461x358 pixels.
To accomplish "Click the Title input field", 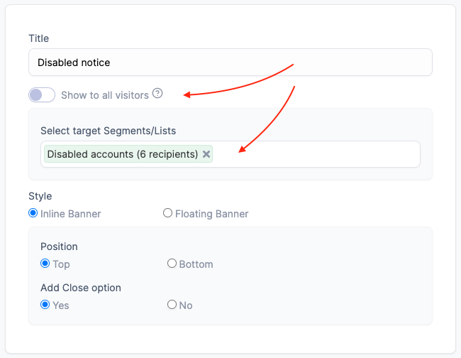I will click(x=230, y=62).
